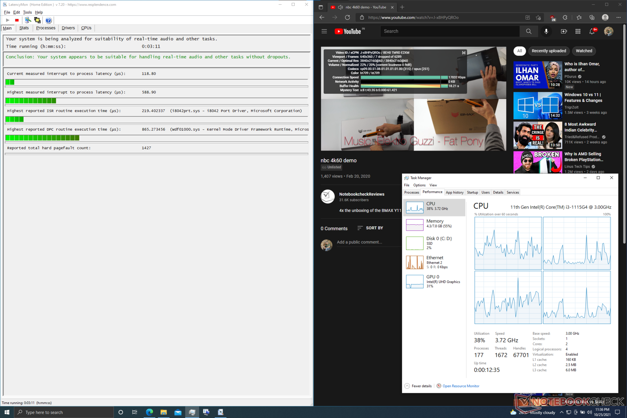Image resolution: width=627 pixels, height=418 pixels.
Task: Open Edge extensions puzzle icon
Action: tap(565, 17)
